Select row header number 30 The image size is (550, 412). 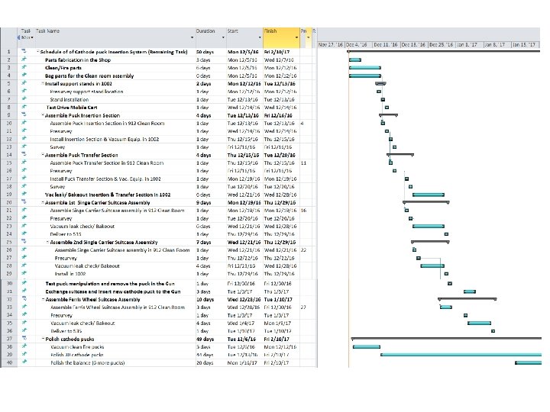(x=8, y=283)
